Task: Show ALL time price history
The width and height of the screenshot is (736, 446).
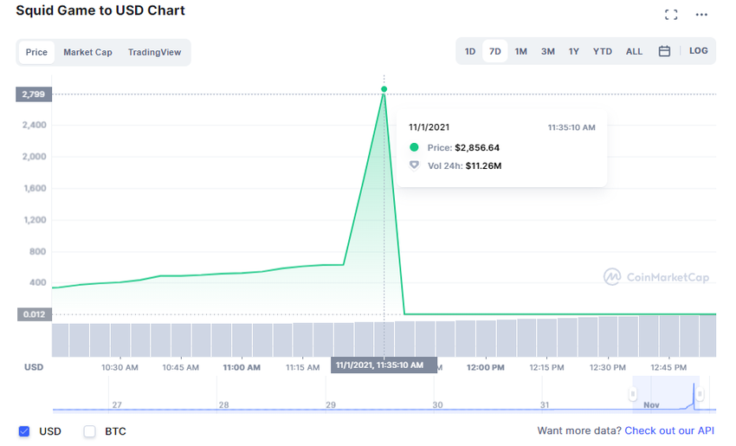Action: click(634, 51)
